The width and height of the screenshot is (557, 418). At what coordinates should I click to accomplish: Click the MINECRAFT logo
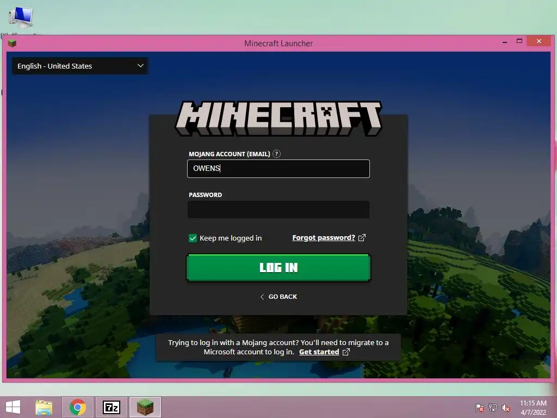click(x=278, y=119)
